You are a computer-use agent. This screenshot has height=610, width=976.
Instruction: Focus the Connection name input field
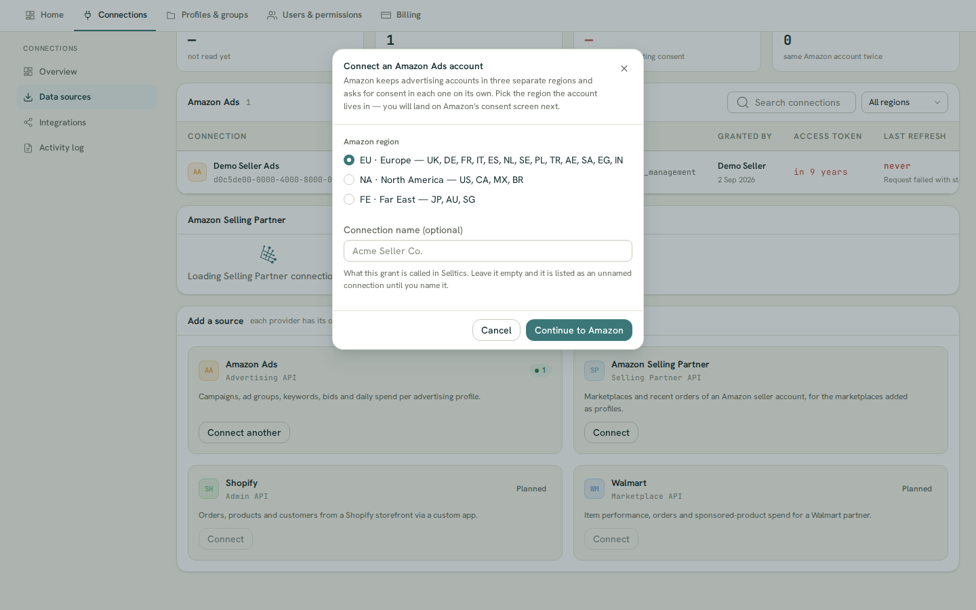click(x=488, y=251)
